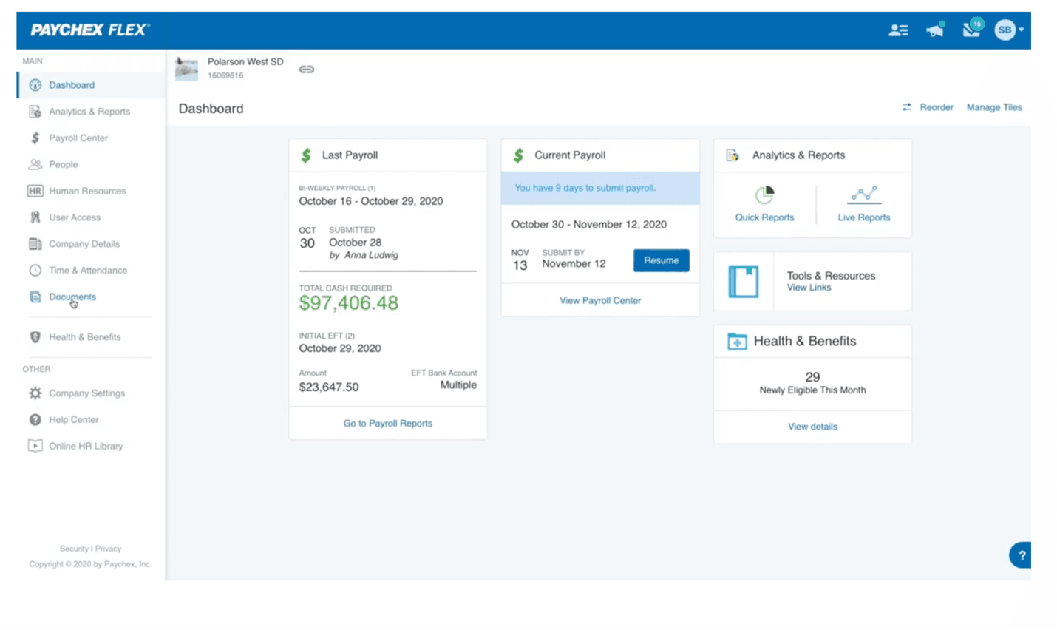The width and height of the screenshot is (1057, 630).
Task: Switch to the Dashboard section
Action: pyautogui.click(x=71, y=84)
